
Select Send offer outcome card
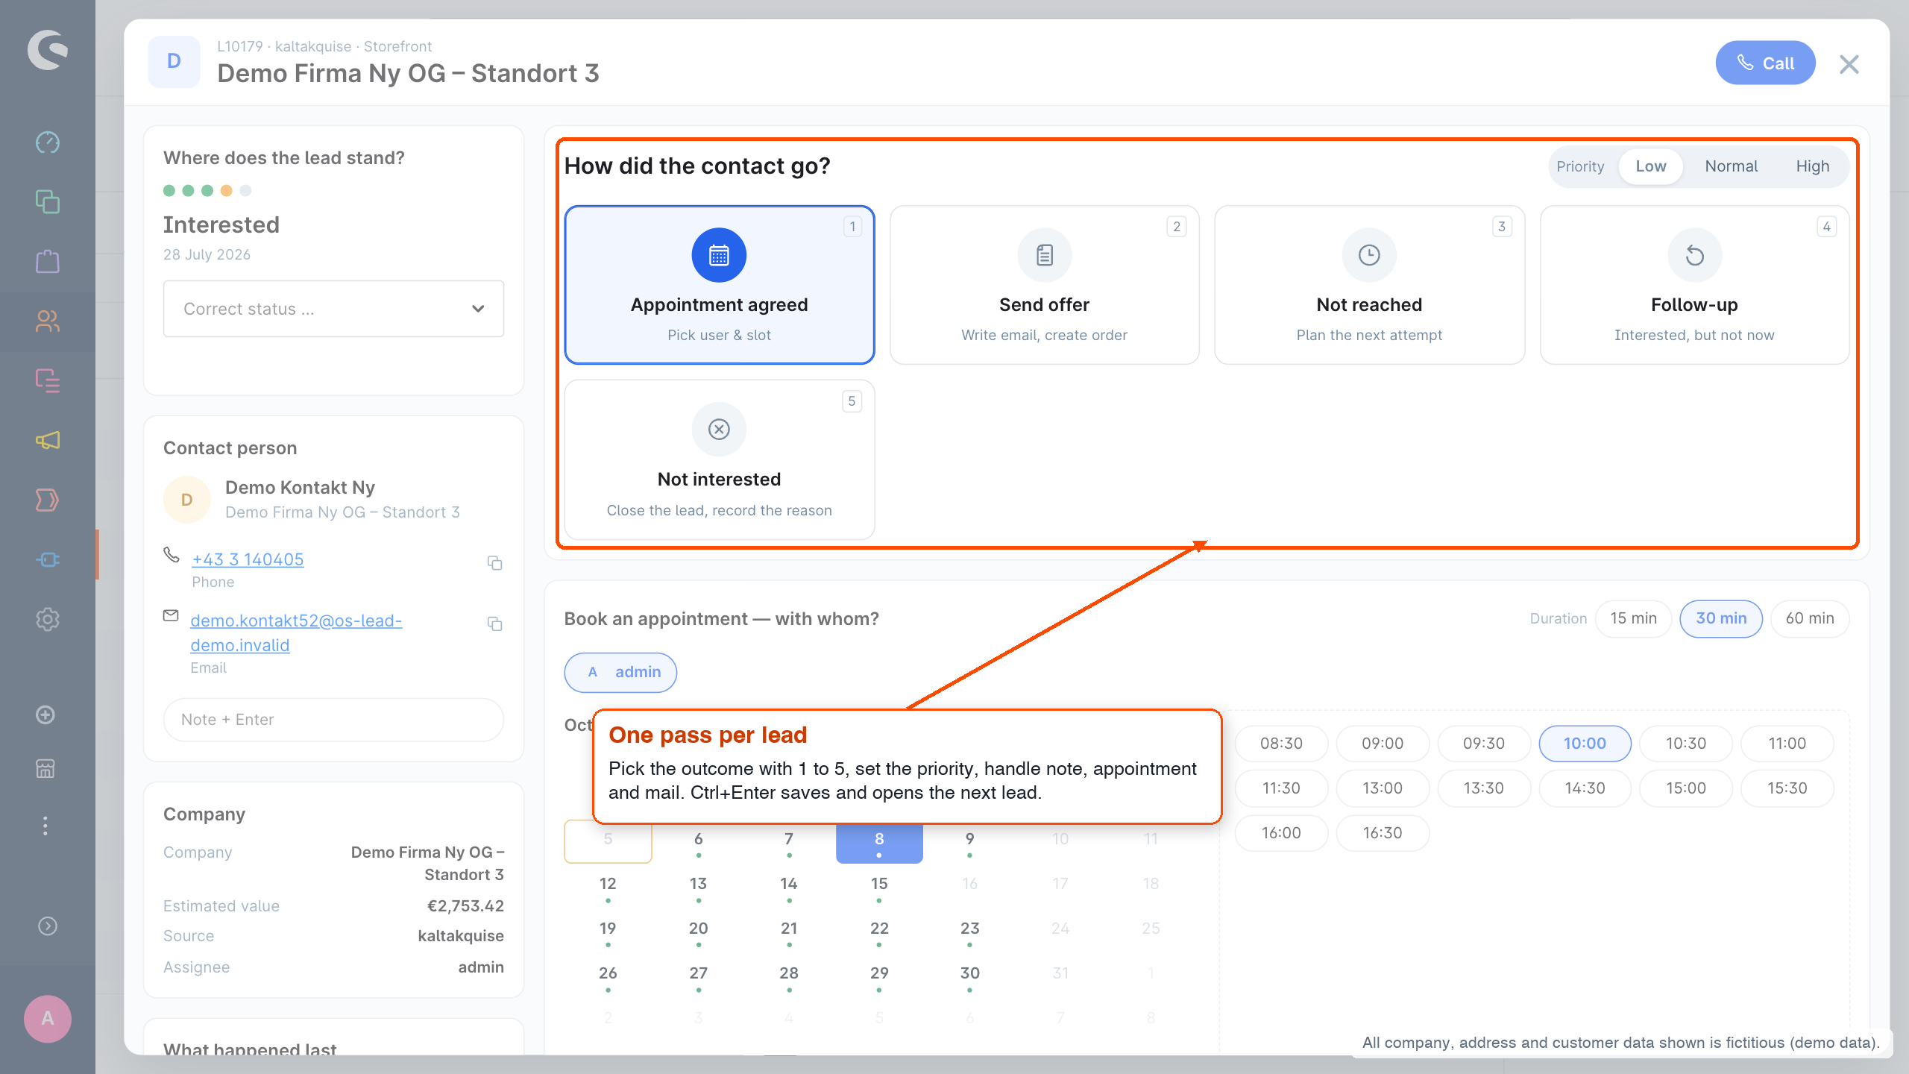click(x=1045, y=285)
